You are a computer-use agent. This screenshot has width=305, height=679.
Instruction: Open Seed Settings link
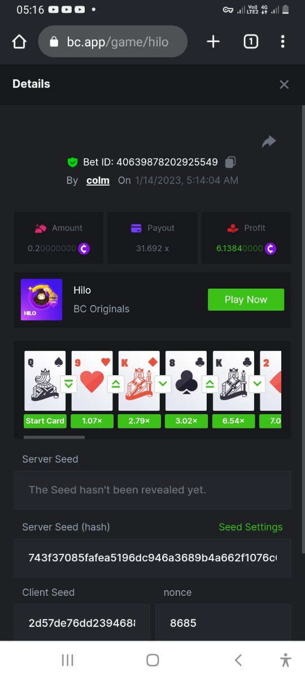pos(251,527)
